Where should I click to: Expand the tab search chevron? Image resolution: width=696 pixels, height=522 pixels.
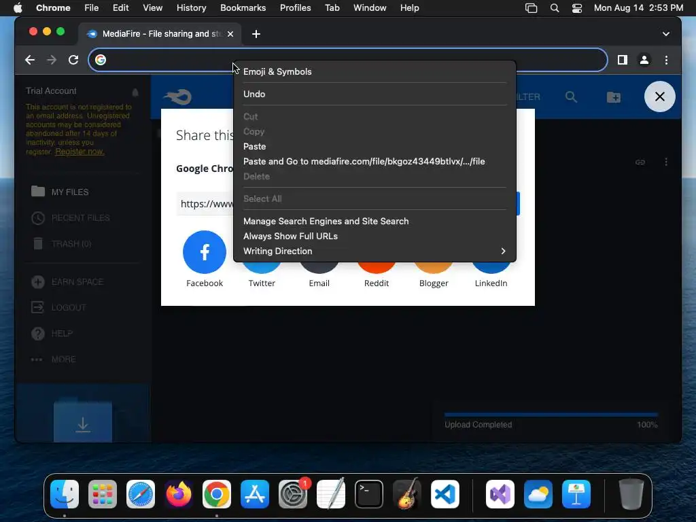pos(666,34)
